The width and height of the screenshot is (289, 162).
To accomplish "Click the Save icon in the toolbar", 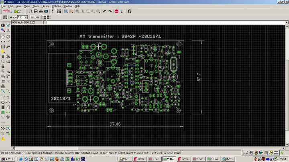I will pyautogui.click(x=35, y=11).
